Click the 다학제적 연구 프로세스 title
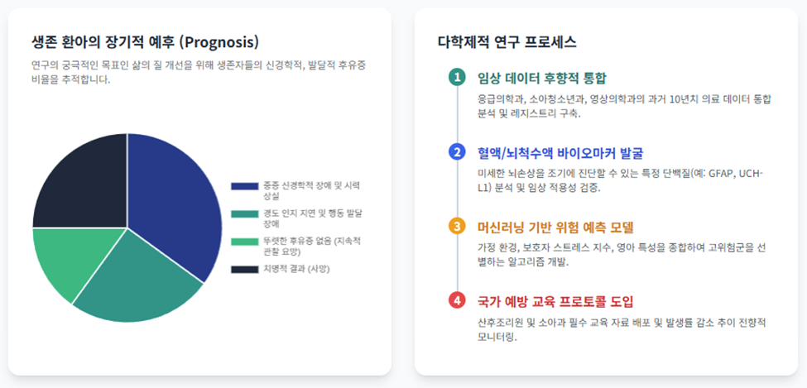This screenshot has height=388, width=807. pos(507,41)
